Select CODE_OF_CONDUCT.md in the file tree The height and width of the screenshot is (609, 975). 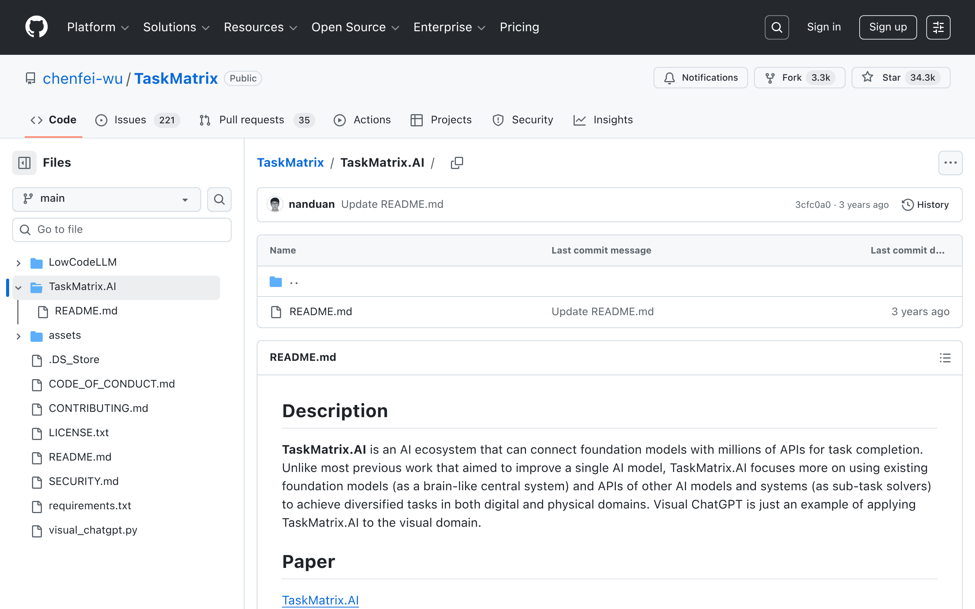tap(112, 384)
